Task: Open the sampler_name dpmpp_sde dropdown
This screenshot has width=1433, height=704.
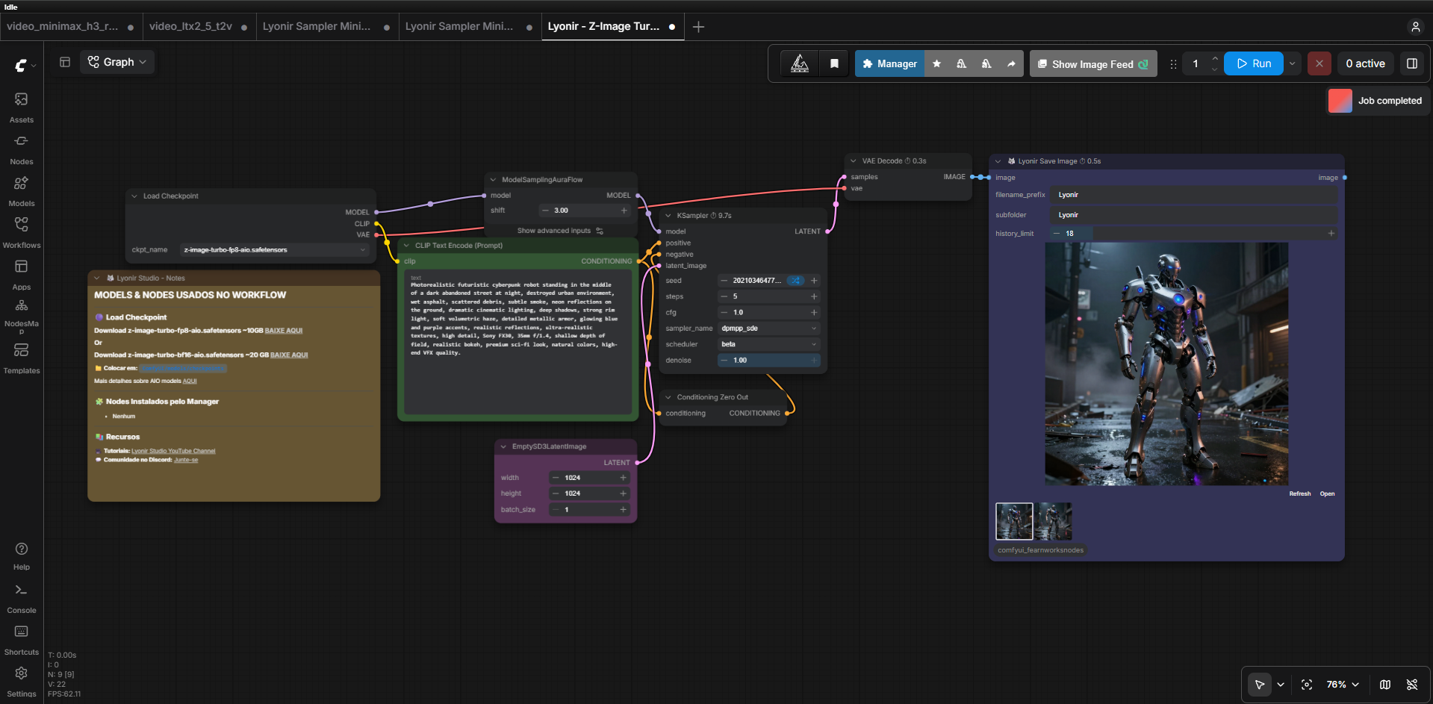Action: click(x=769, y=328)
